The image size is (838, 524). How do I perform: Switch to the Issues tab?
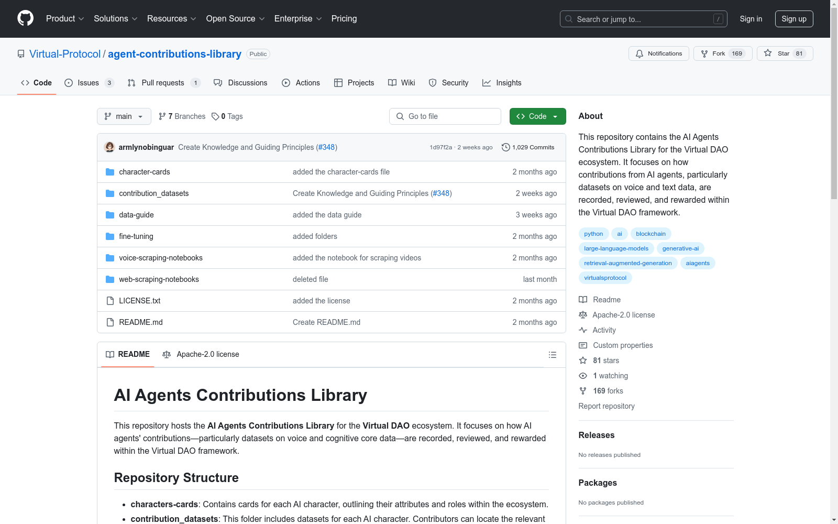click(89, 83)
